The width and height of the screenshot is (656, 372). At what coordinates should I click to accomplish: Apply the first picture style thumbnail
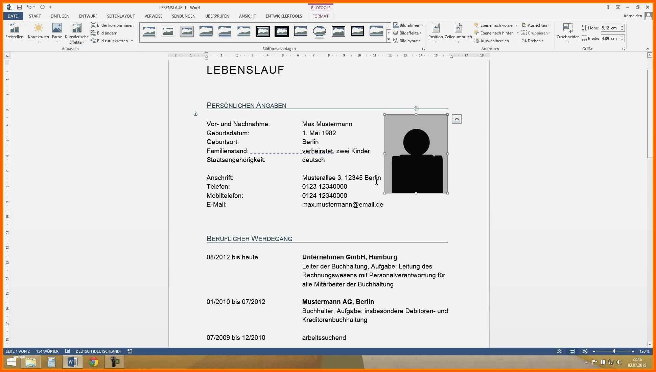click(149, 31)
